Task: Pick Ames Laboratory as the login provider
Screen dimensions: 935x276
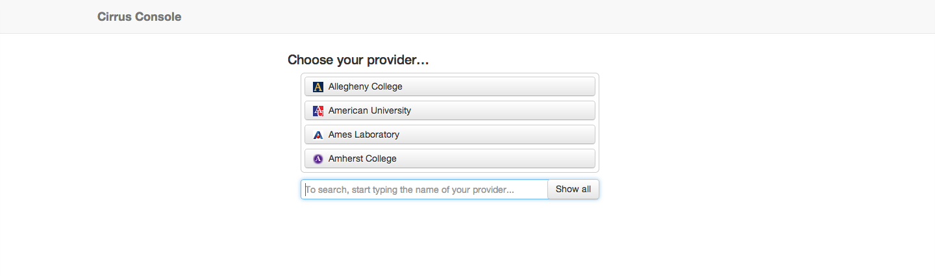Action: coord(450,134)
